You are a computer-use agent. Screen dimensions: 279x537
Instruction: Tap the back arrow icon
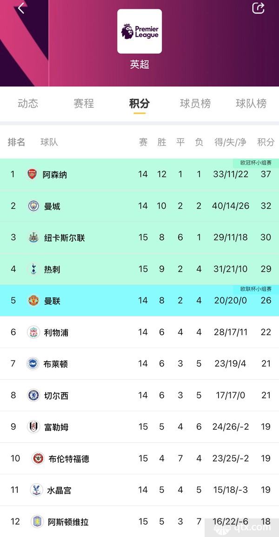(x=21, y=8)
